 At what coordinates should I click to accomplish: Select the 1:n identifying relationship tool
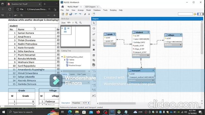pyautogui.click(x=94, y=85)
